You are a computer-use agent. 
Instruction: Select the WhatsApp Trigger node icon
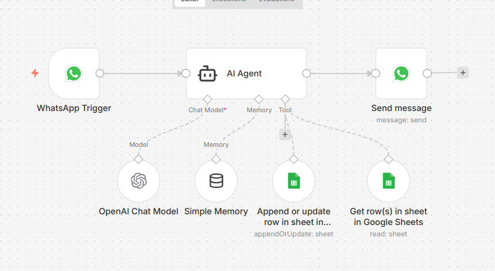[x=74, y=73]
